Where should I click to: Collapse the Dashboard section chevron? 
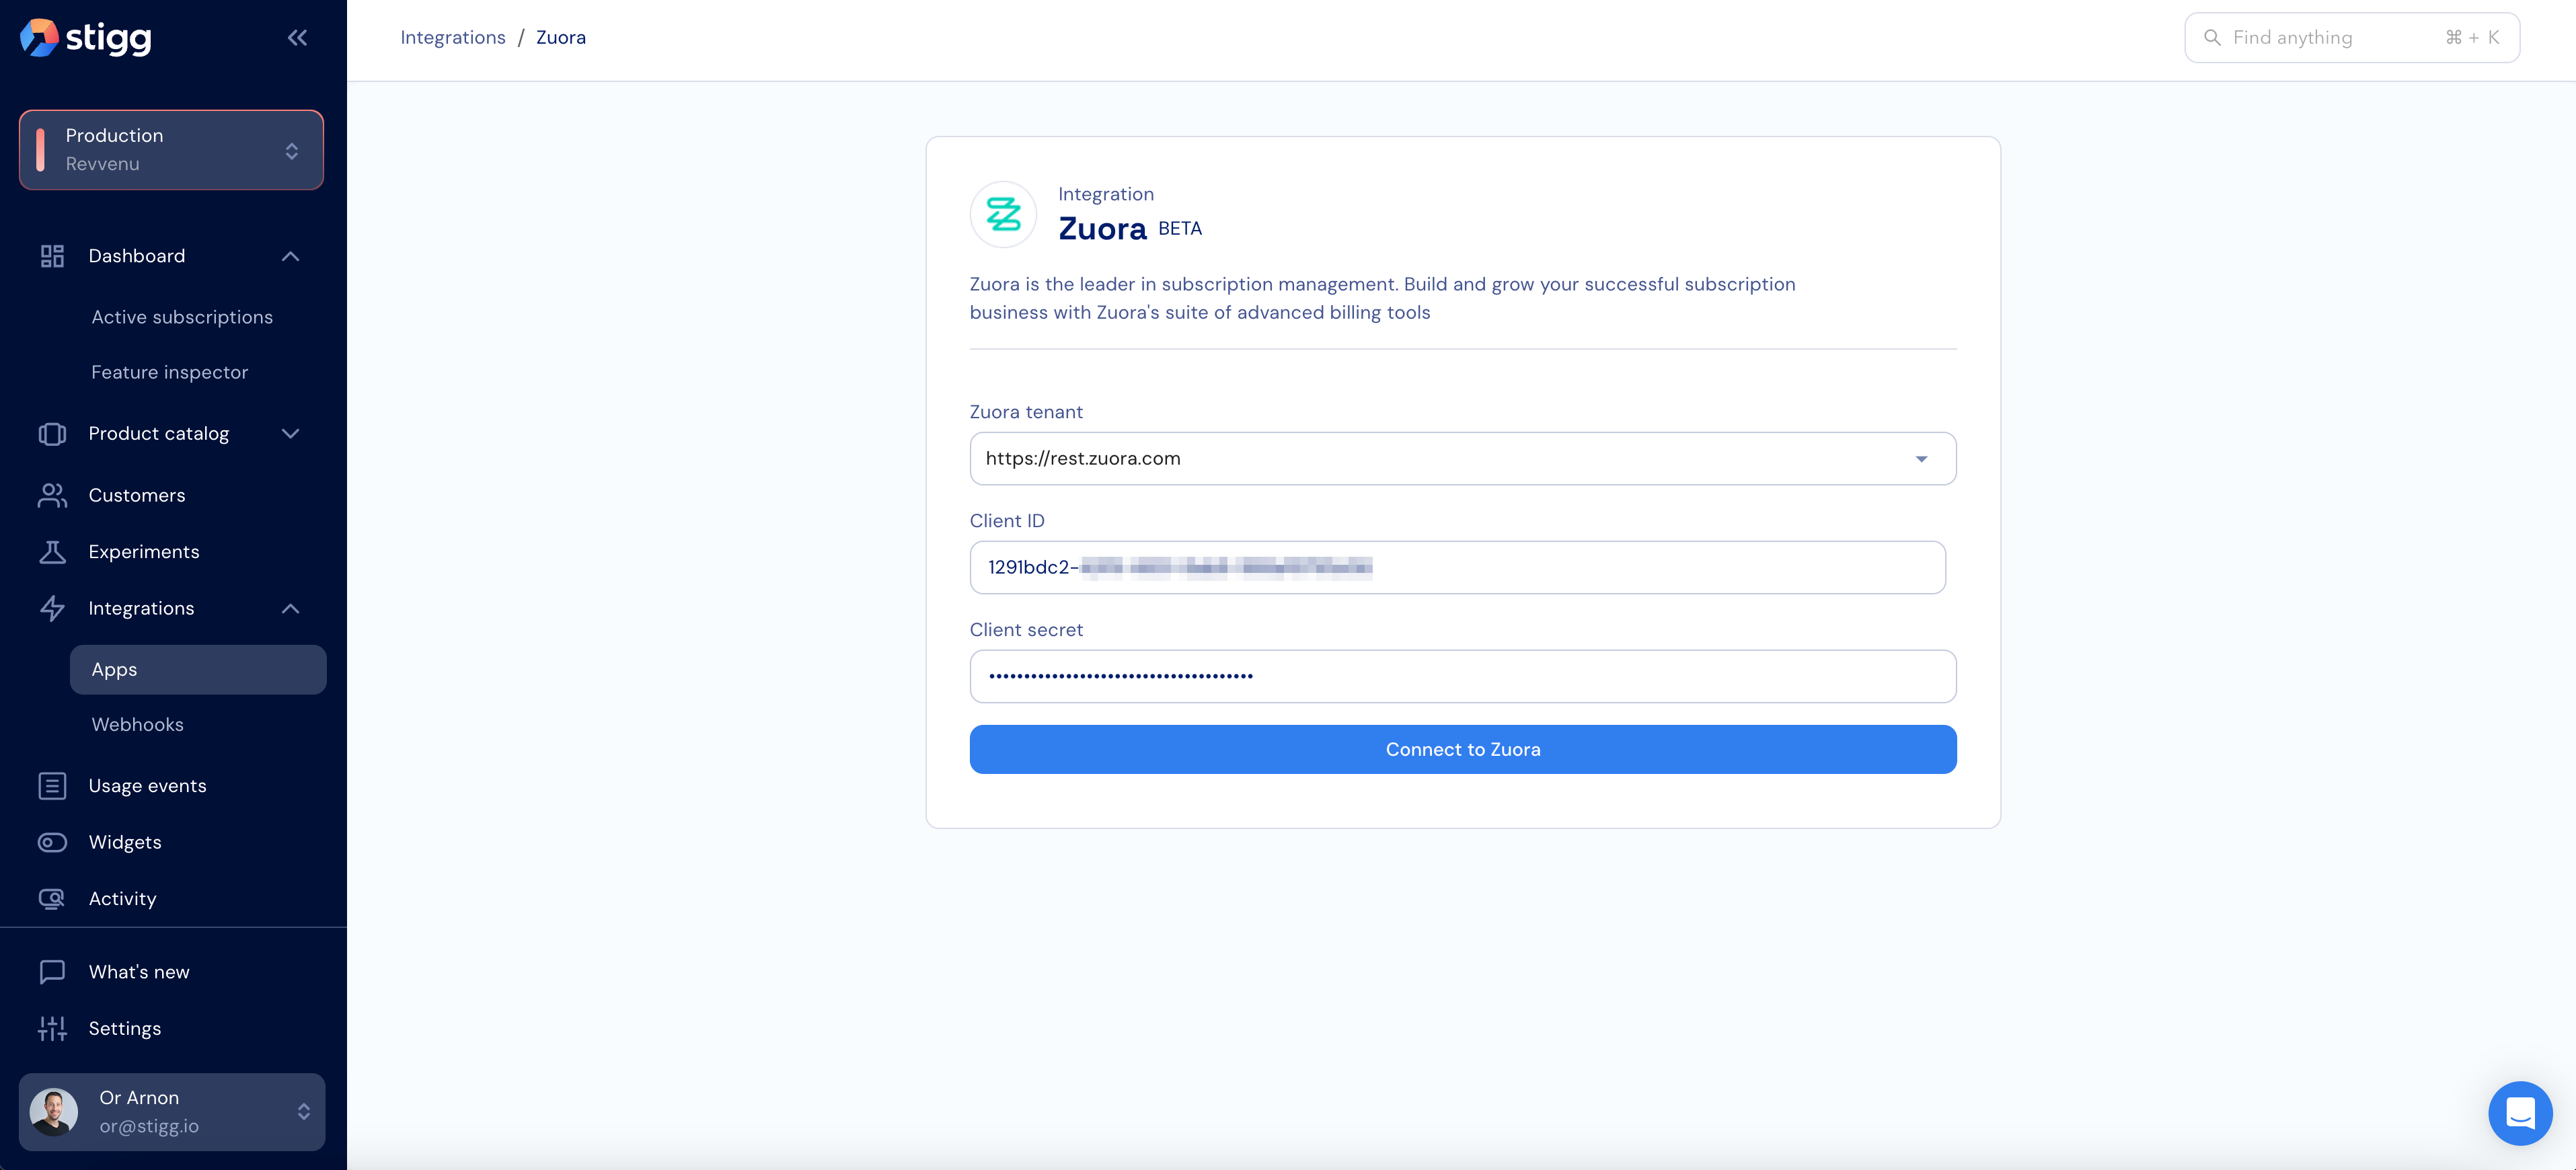[x=291, y=256]
